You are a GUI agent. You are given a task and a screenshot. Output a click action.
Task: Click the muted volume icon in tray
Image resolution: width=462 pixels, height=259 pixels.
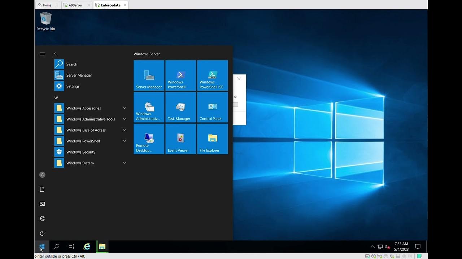[387, 246]
